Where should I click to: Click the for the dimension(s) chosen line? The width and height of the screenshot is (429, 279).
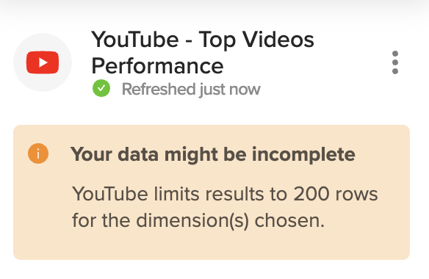point(198,220)
